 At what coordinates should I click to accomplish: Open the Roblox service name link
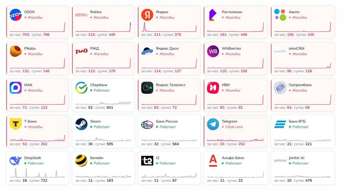[96, 12]
